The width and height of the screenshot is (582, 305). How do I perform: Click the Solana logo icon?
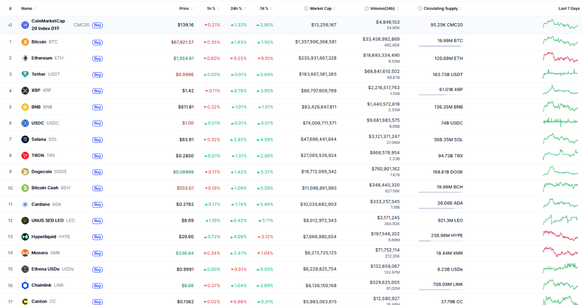pyautogui.click(x=25, y=139)
